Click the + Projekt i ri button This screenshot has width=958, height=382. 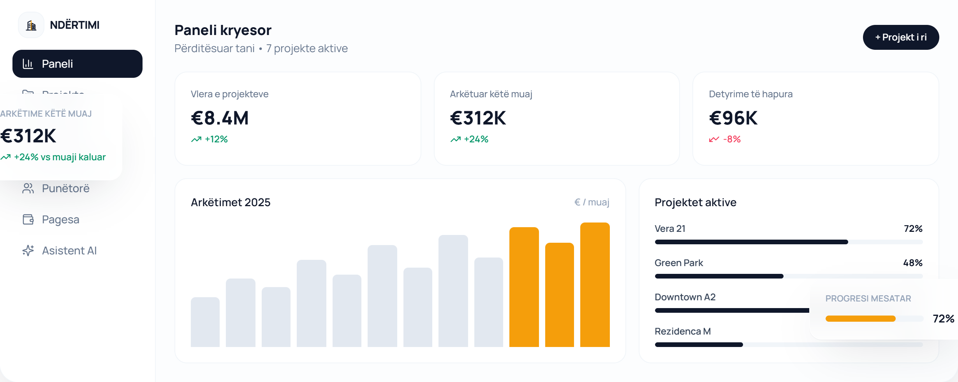[x=901, y=37]
